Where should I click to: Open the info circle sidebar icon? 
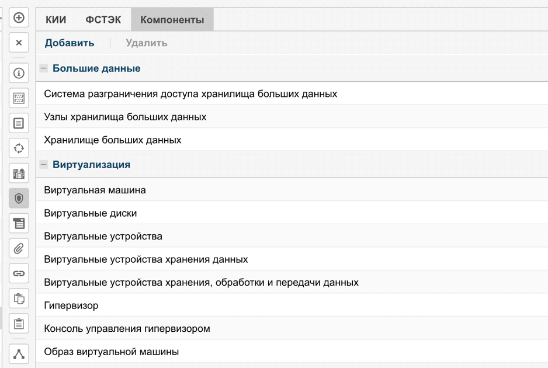click(19, 74)
